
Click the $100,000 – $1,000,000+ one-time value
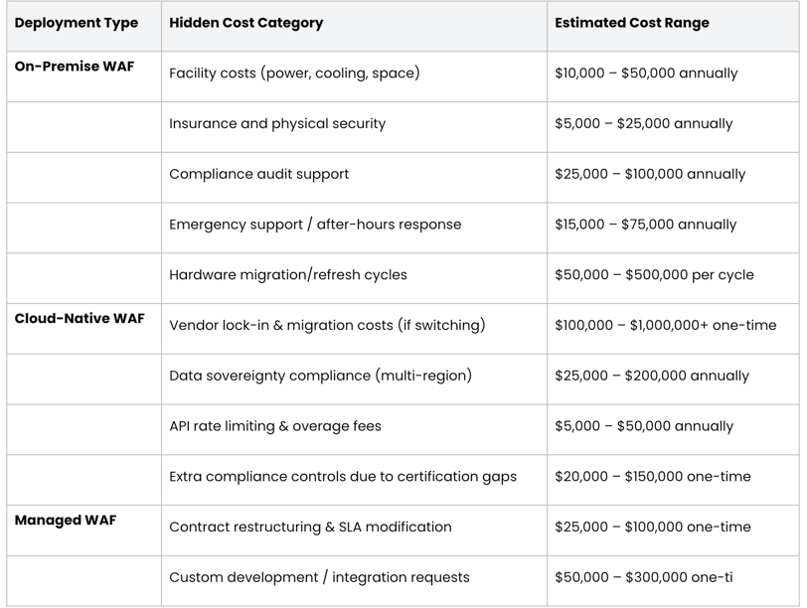[x=666, y=325]
